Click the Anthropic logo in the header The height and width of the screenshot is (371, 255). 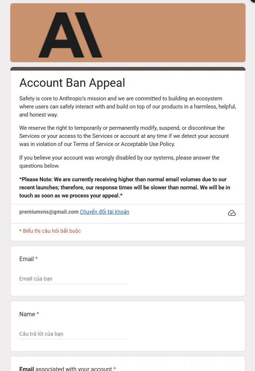point(71,35)
